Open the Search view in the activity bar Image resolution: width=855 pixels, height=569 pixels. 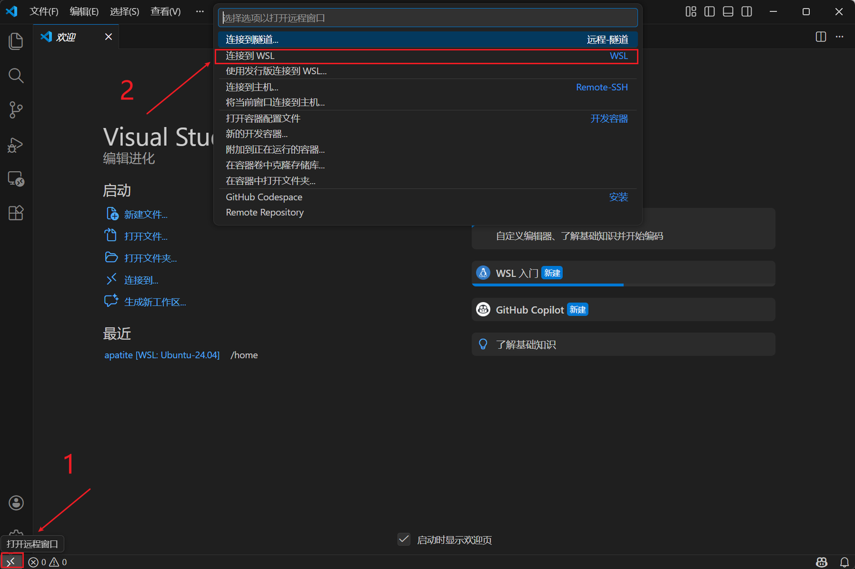coord(16,75)
